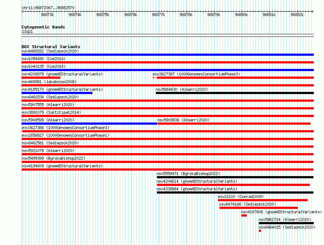Select the red bar for nsv4194609
The image size is (324, 245).
(167, 170)
